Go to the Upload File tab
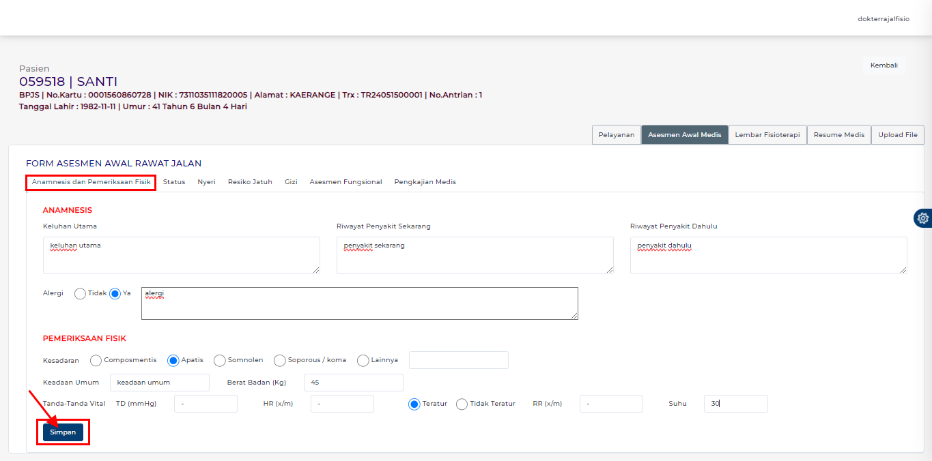932x461 pixels. point(897,135)
